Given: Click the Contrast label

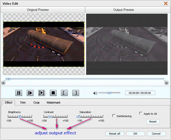Looking at the screenshot, I should 49,112.
